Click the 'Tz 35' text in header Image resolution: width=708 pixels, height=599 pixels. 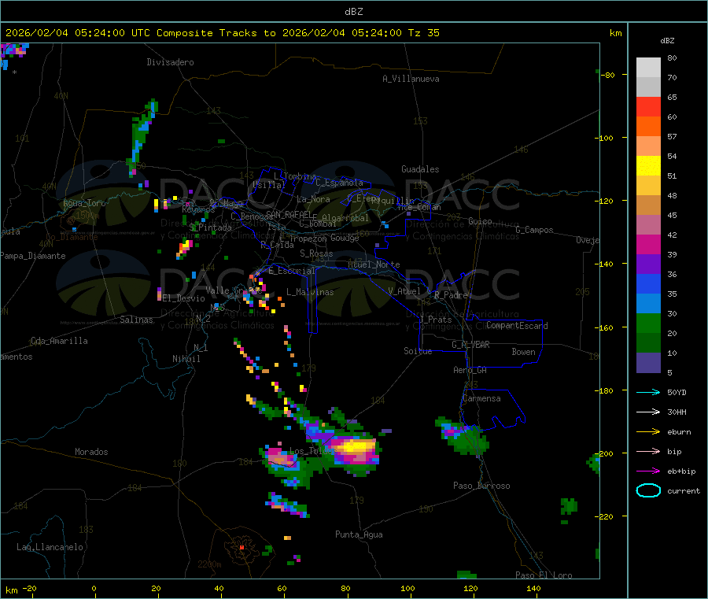pos(423,33)
